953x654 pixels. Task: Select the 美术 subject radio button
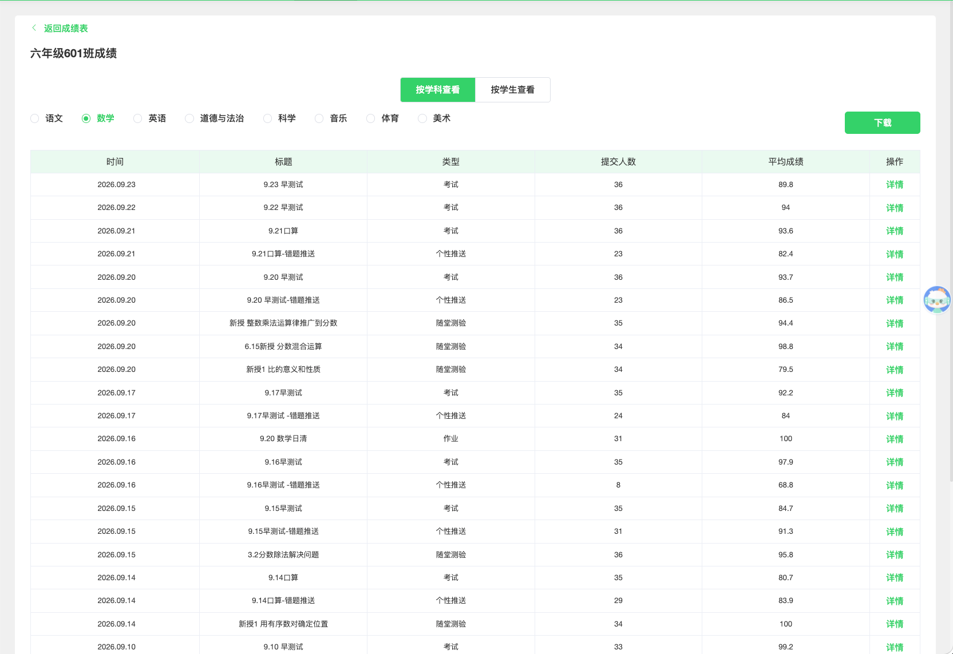tap(422, 118)
